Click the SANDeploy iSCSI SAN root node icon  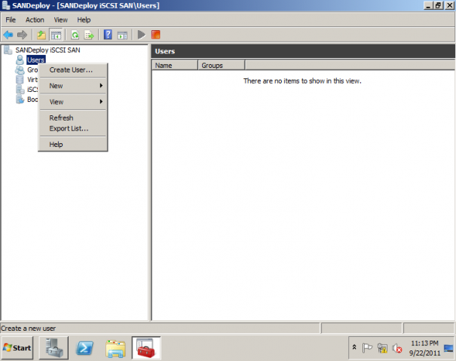(8, 50)
